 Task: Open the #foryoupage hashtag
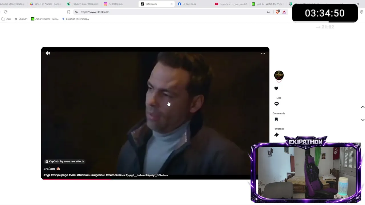click(x=59, y=175)
